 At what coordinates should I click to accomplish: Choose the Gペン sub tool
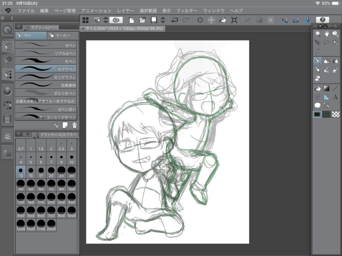pyautogui.click(x=46, y=45)
